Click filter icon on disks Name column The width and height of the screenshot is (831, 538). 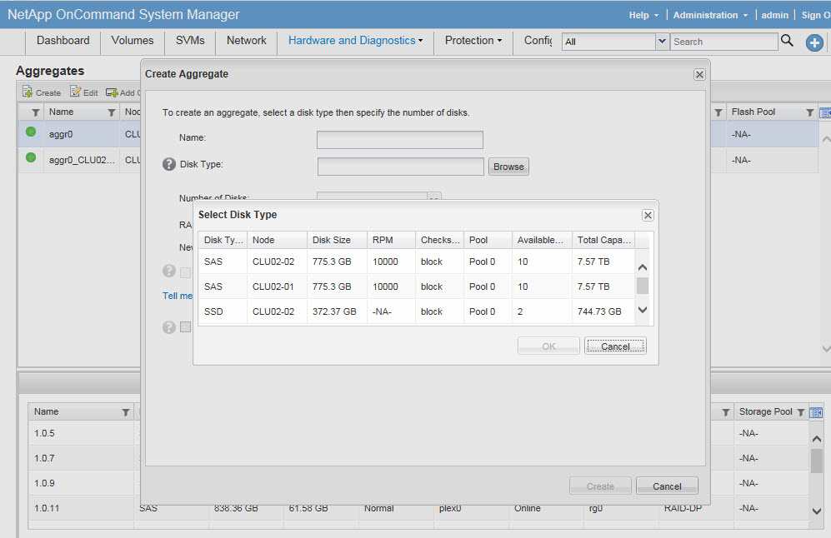[x=126, y=412]
